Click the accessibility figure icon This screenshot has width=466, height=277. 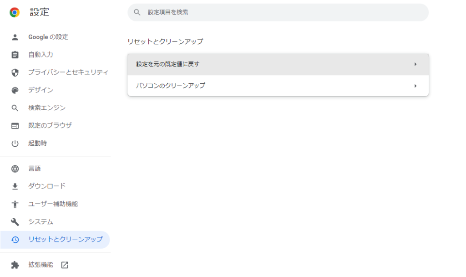click(x=15, y=204)
